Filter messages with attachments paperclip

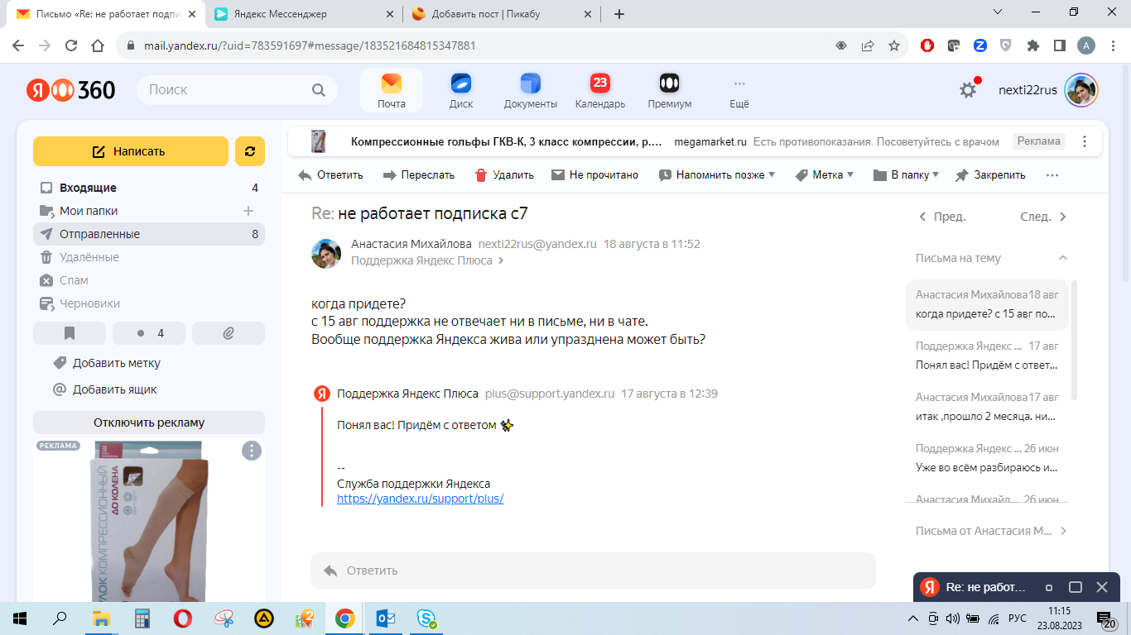(x=229, y=333)
